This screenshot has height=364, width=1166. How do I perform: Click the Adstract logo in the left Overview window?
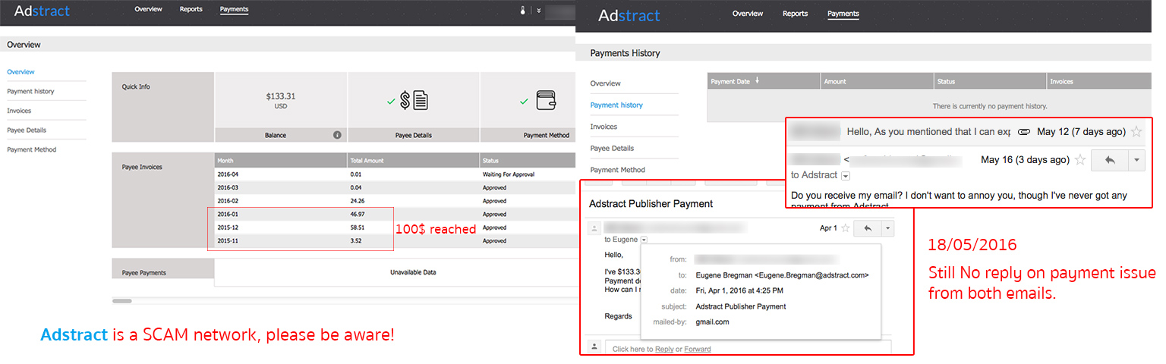[x=42, y=11]
